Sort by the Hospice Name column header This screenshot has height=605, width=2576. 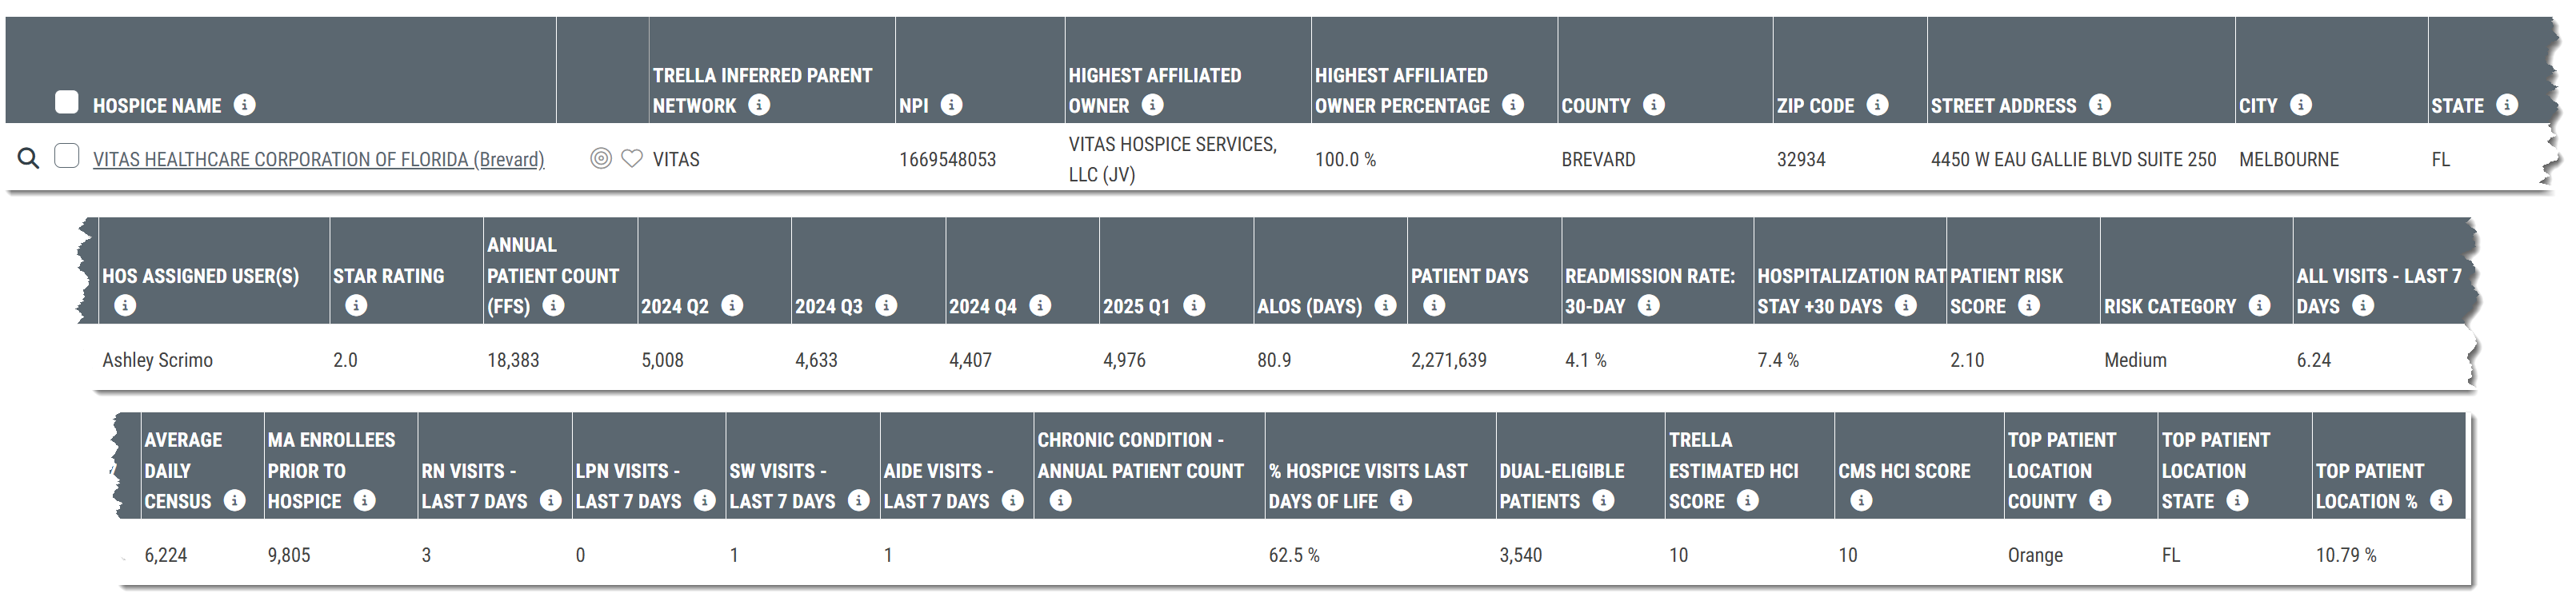(157, 105)
